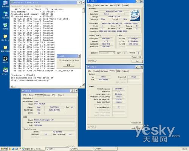This screenshot has height=151, width=189.
Task: Click the CAS# Latency value in memory window
Action: tap(118, 94)
